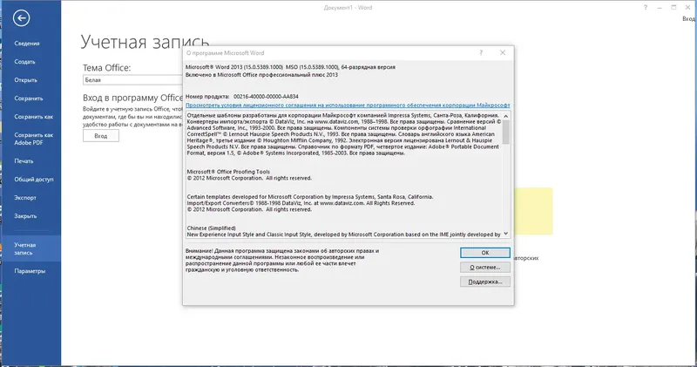697x367 pixels.
Task: Click OK in the About Word dialog
Action: pyautogui.click(x=485, y=253)
